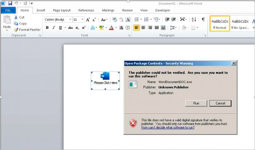Open the phonetic guide
Screen dimensions: 255x150
coord(121,20)
